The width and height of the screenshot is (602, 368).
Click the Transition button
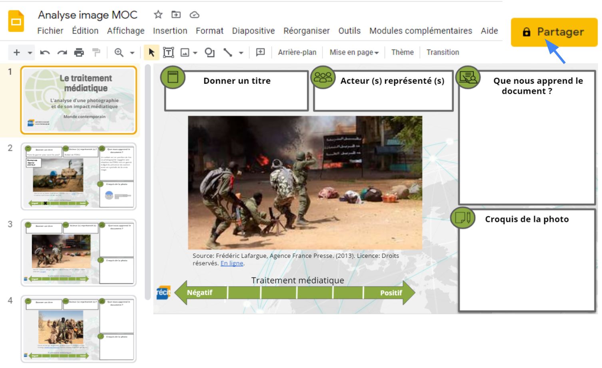click(x=443, y=52)
